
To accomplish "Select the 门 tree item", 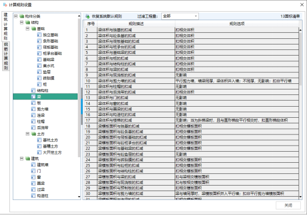I will click(39, 171).
